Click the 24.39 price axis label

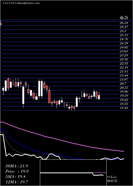[x=124, y=43]
